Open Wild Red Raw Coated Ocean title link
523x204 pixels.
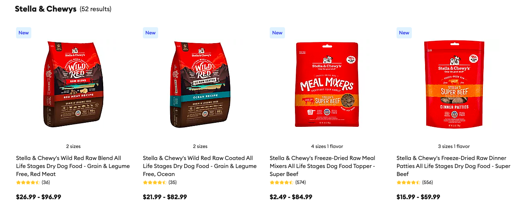200,166
